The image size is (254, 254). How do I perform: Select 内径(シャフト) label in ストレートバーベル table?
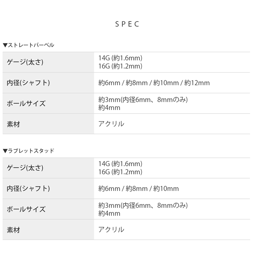coord(28,83)
